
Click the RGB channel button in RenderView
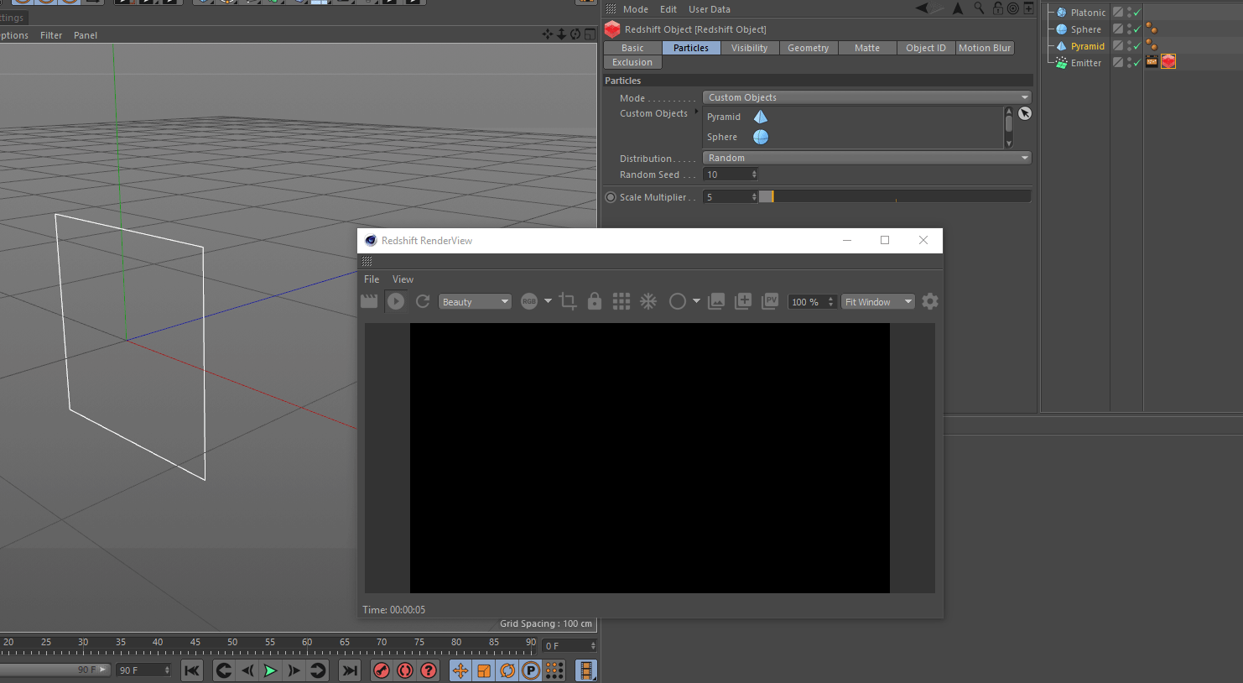(529, 301)
